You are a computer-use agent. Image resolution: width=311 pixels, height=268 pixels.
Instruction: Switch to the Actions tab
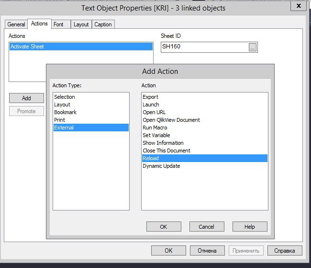pyautogui.click(x=39, y=23)
